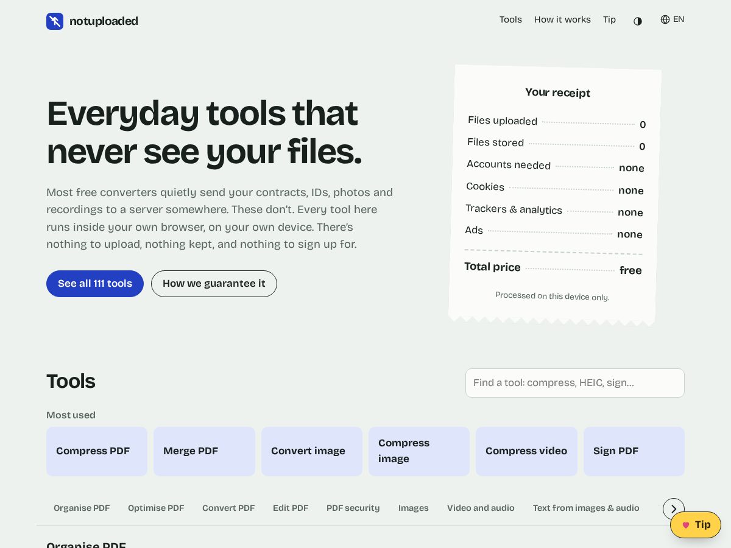Viewport: 731px width, 548px height.
Task: Open the Merge PDF tool card
Action: [x=204, y=451]
